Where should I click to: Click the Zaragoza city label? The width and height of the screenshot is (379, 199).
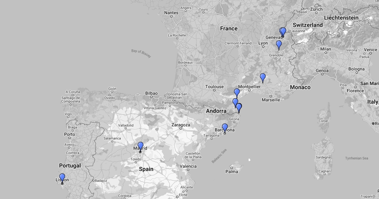pyautogui.click(x=181, y=125)
